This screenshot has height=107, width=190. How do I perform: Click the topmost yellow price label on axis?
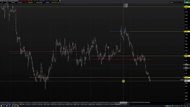click(x=187, y=7)
